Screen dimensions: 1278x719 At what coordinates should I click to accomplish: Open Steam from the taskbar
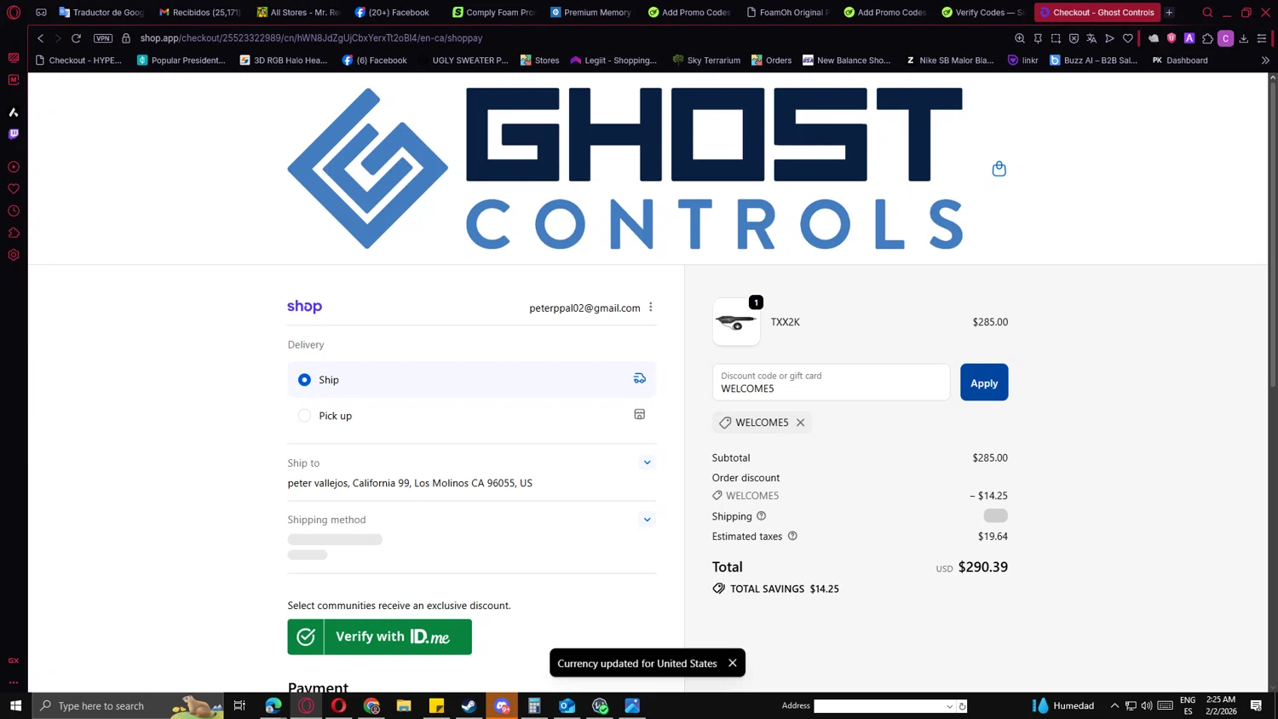click(469, 705)
